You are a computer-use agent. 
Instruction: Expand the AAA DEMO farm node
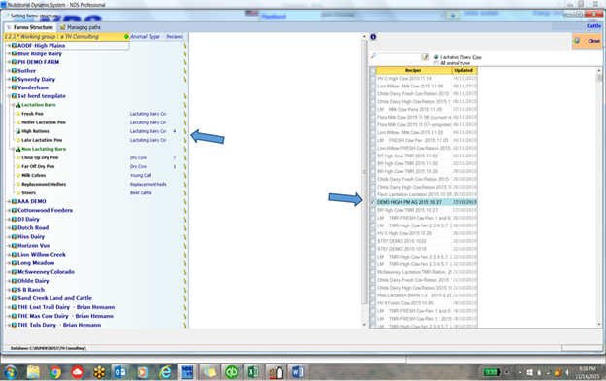pos(9,201)
